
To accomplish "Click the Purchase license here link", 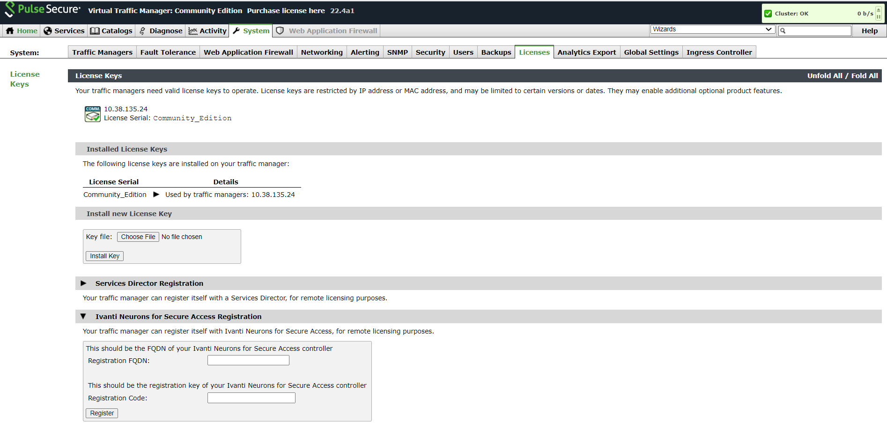I will click(286, 11).
